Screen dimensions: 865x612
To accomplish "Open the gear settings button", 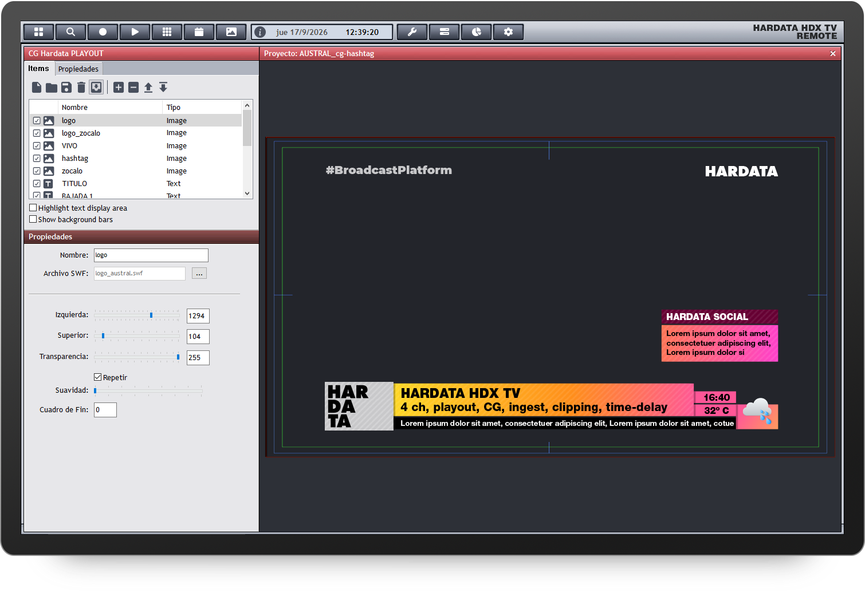I will (508, 32).
